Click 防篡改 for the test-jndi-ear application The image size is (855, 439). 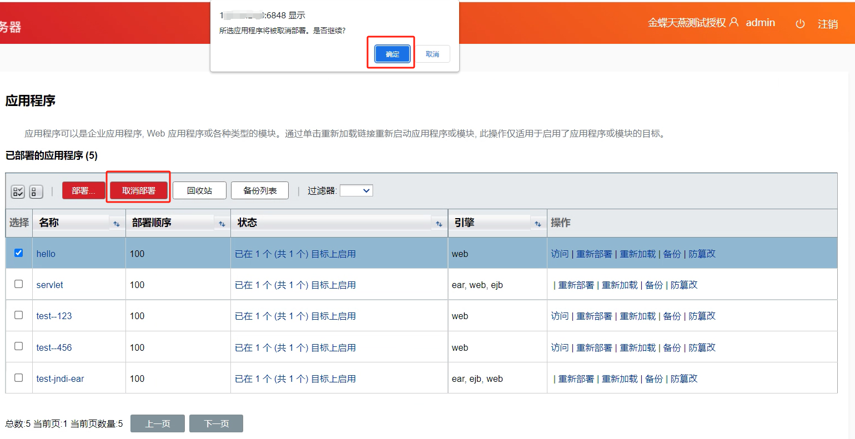coord(684,379)
